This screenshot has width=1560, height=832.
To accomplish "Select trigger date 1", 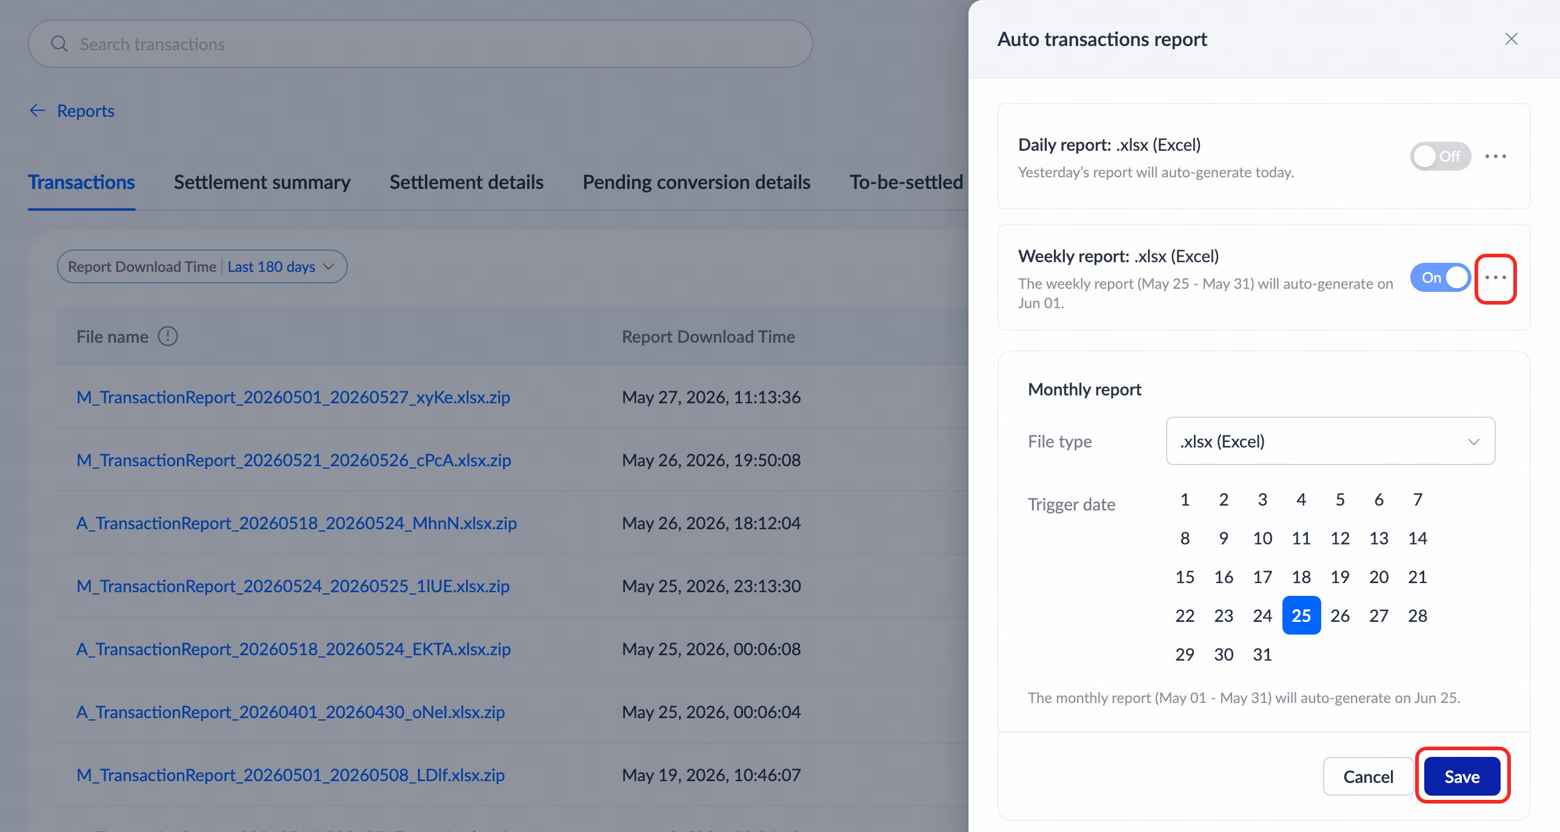I will click(1184, 500).
